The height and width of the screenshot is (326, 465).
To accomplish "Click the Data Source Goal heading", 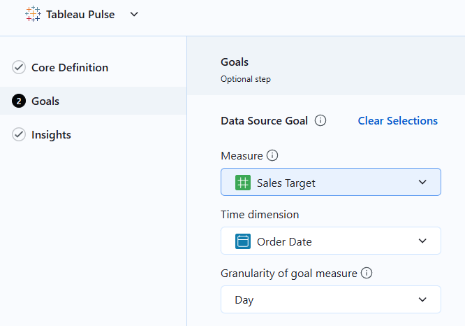I will [x=264, y=120].
